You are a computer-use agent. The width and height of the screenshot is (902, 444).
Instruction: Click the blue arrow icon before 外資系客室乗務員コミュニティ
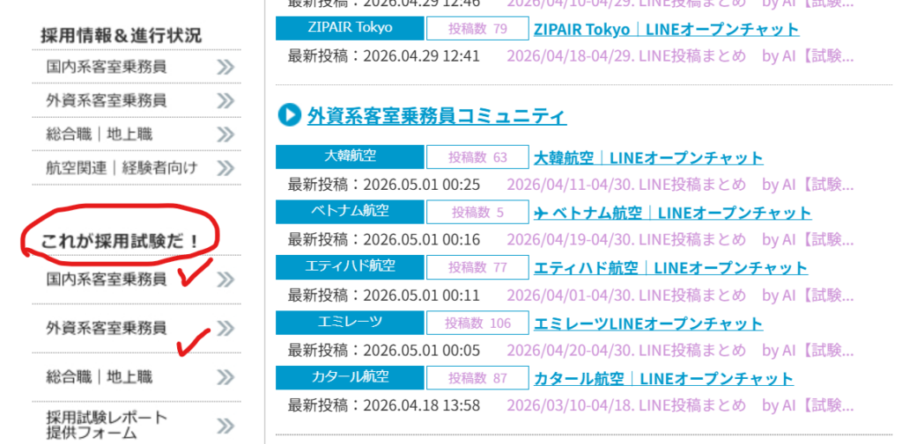click(x=289, y=115)
